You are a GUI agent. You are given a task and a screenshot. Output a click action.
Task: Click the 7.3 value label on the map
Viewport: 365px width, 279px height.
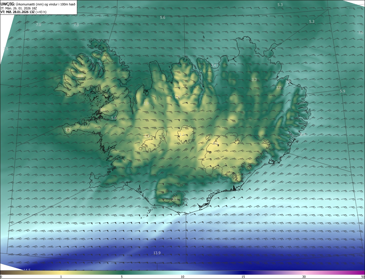click(x=76, y=25)
